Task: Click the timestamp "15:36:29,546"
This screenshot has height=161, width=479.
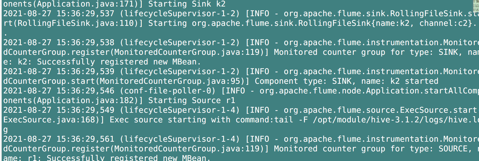Action: [85, 91]
